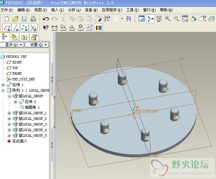Open the 显示(O) dropdown
Image resolution: width=216 pixels, height=179 pixels.
[x=12, y=45]
